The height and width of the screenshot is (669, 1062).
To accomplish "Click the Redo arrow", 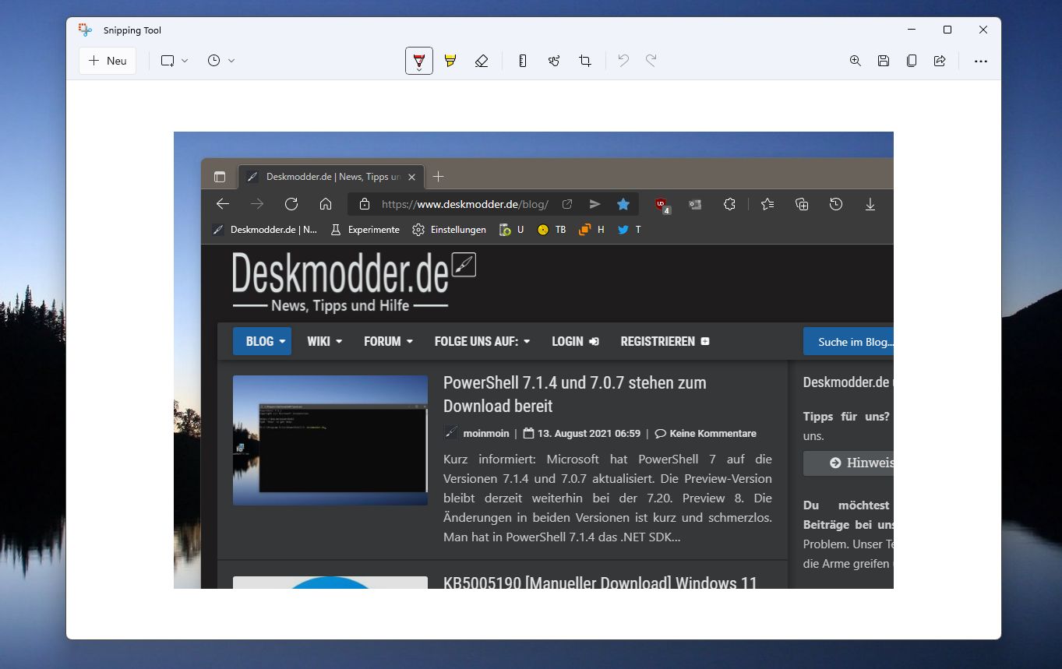I will pos(651,61).
